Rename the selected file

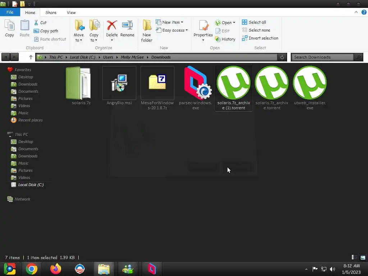click(x=127, y=28)
